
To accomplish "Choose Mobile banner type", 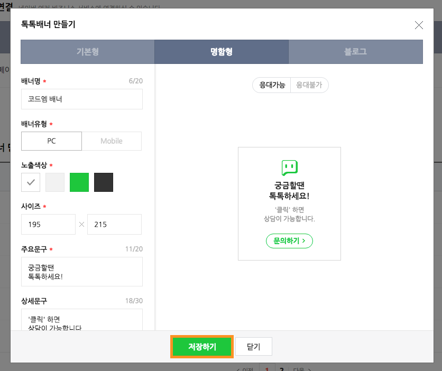I will pos(112,141).
